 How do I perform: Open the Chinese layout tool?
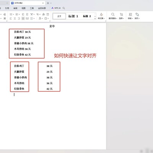[32, 14]
